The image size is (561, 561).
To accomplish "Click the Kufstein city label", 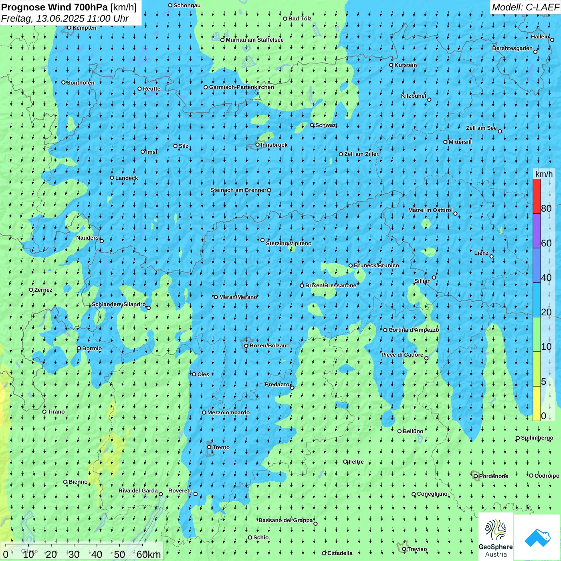I will (x=406, y=65).
